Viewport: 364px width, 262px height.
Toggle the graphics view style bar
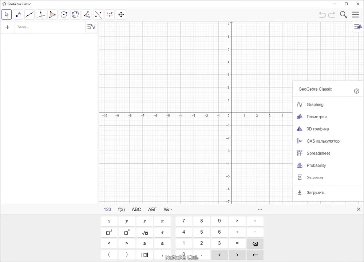pos(358,27)
